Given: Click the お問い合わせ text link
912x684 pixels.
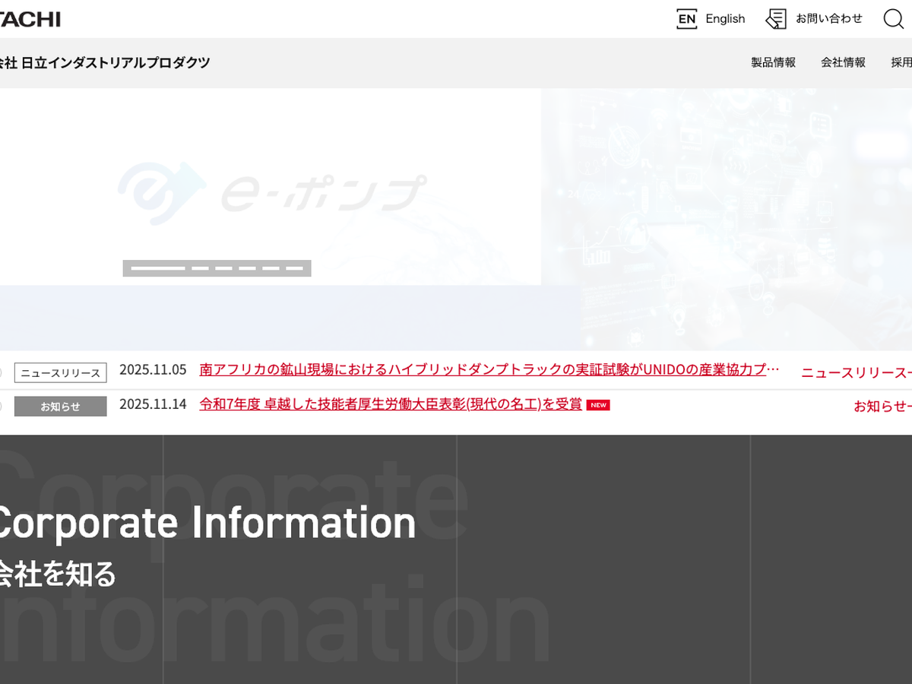Looking at the screenshot, I should pos(829,19).
